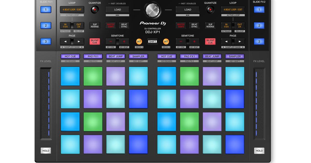Select left deck SAMPLER pad mode
Image resolution: width=311 pixels, height=163 pixels.
coord(138,56)
